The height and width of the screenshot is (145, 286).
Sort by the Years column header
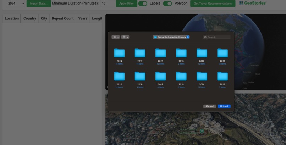(83, 18)
